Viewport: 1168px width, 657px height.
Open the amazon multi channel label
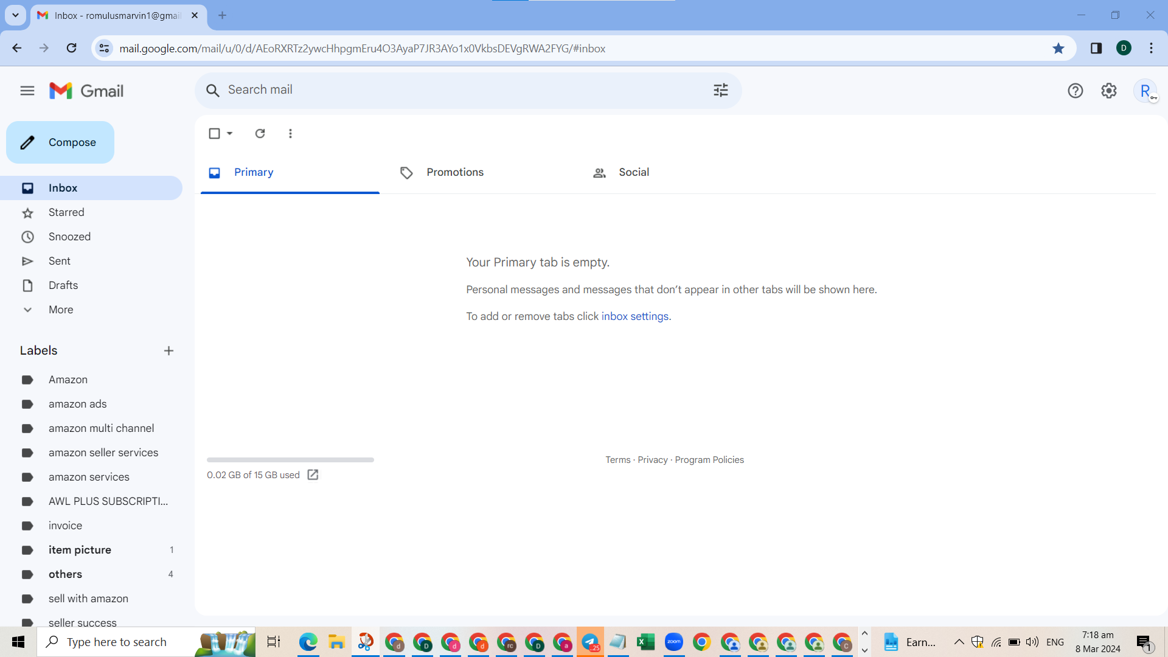pyautogui.click(x=91, y=428)
